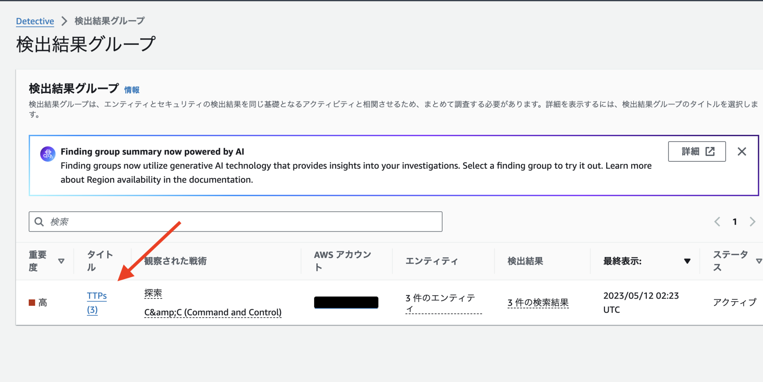Screen dimensions: 763x382
Task: Select page 1 in pagination
Action: [734, 222]
